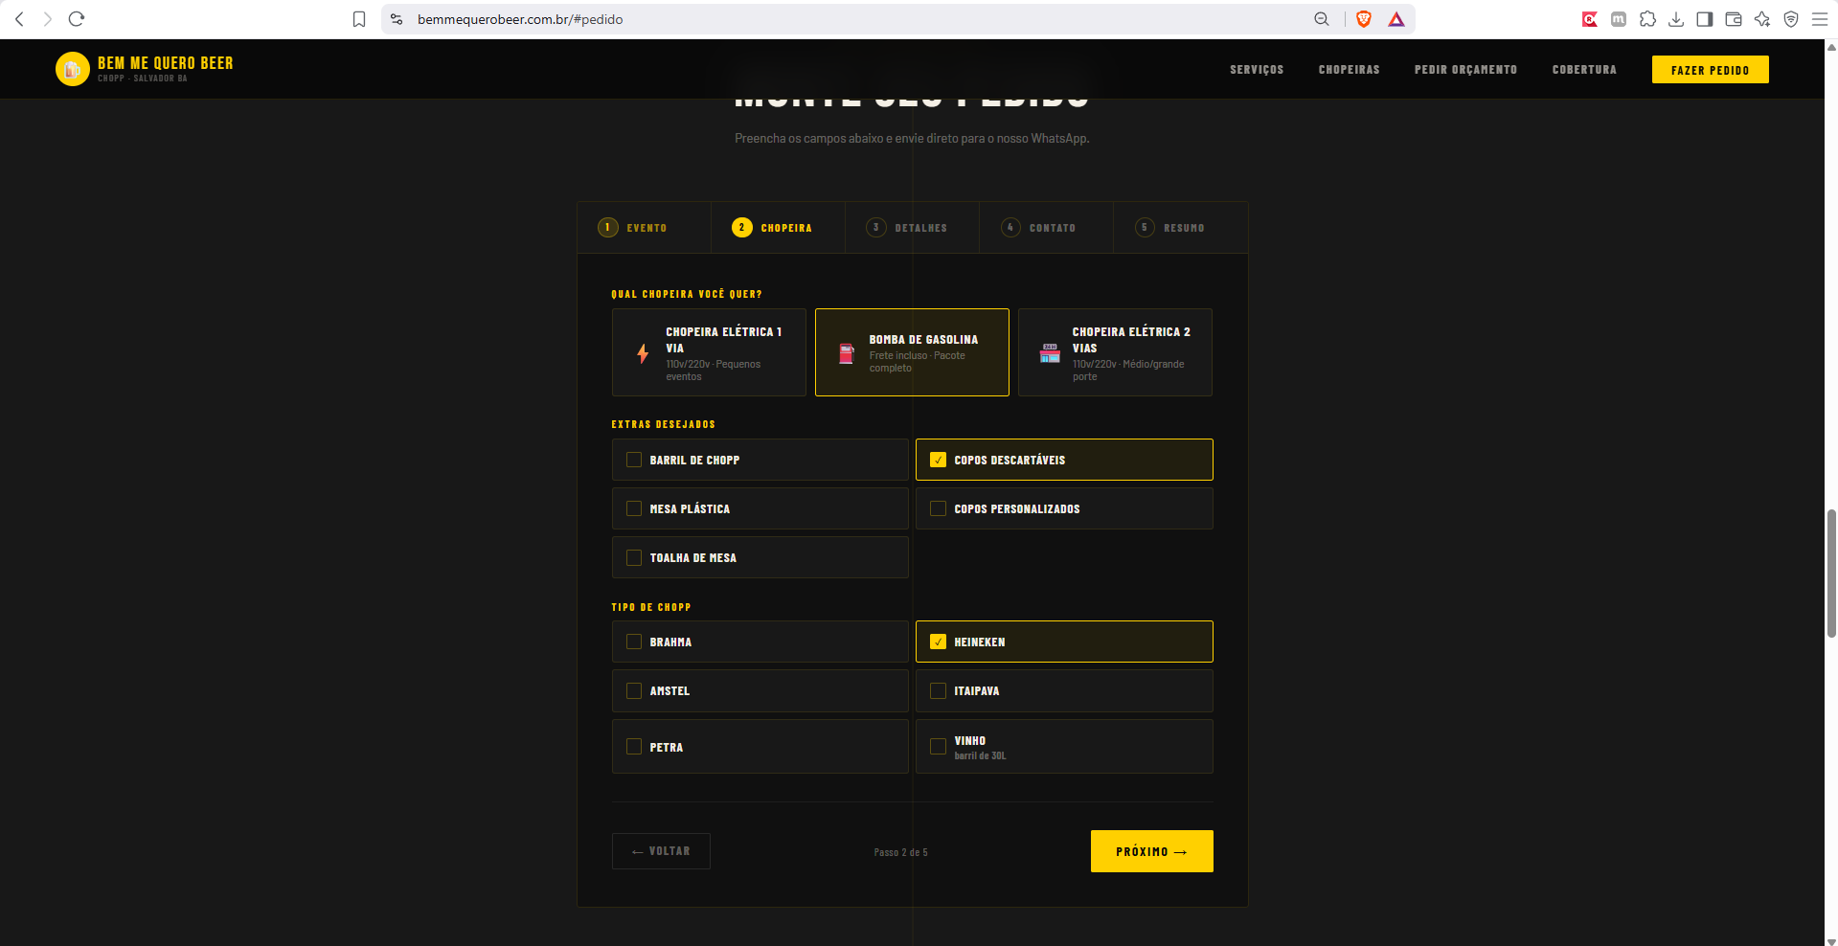The height and width of the screenshot is (946, 1838).
Task: Open the extensions puzzle-piece menu
Action: click(x=1647, y=19)
